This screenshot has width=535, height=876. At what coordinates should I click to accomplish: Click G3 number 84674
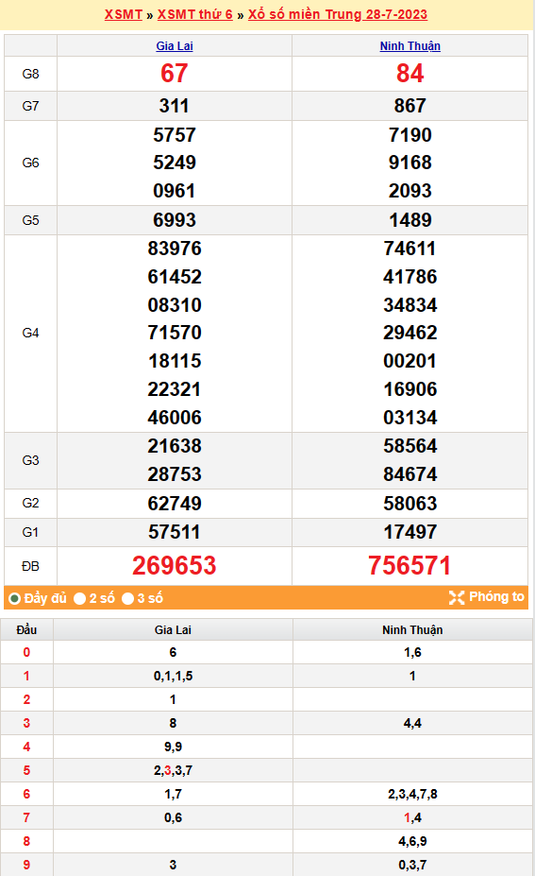point(410,474)
